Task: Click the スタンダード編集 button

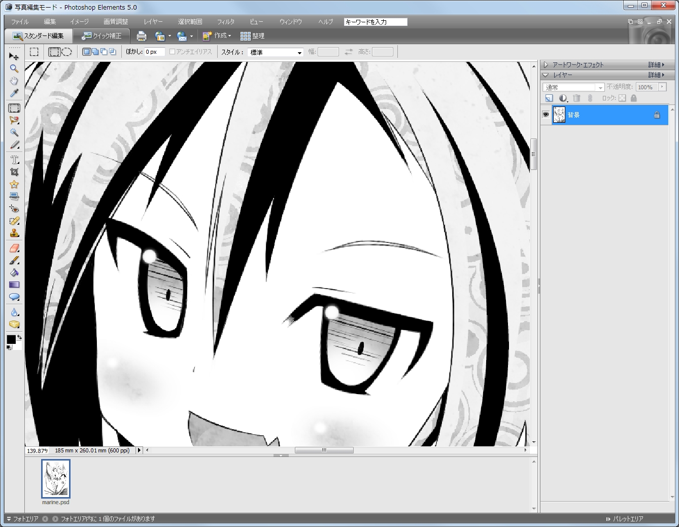Action: tap(39, 36)
